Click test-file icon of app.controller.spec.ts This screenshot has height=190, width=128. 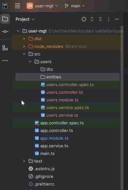(37, 123)
